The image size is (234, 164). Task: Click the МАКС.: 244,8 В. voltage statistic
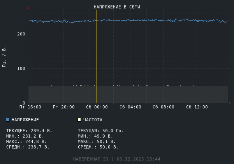tap(26, 141)
